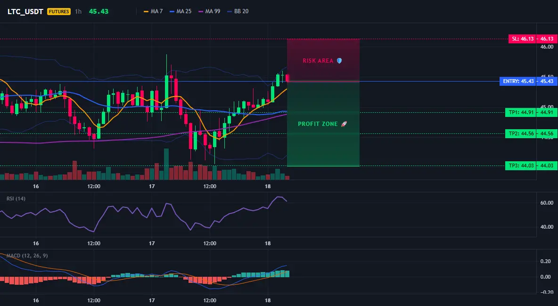Click the 45.43 price in header
The image size is (558, 306).
point(98,11)
